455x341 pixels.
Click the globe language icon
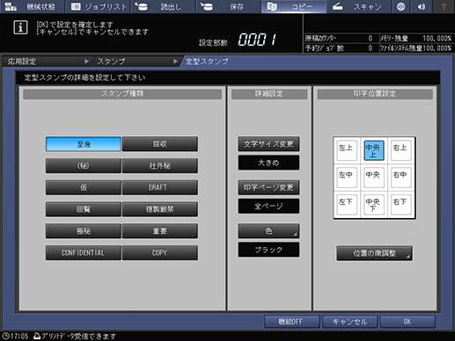[400, 6]
